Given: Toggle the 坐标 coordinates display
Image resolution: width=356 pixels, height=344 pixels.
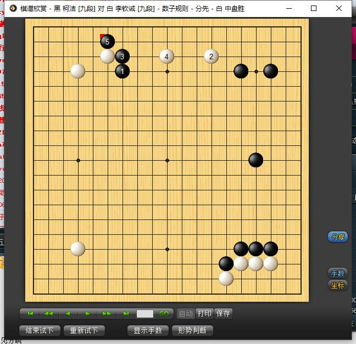Looking at the screenshot, I should point(338,285).
